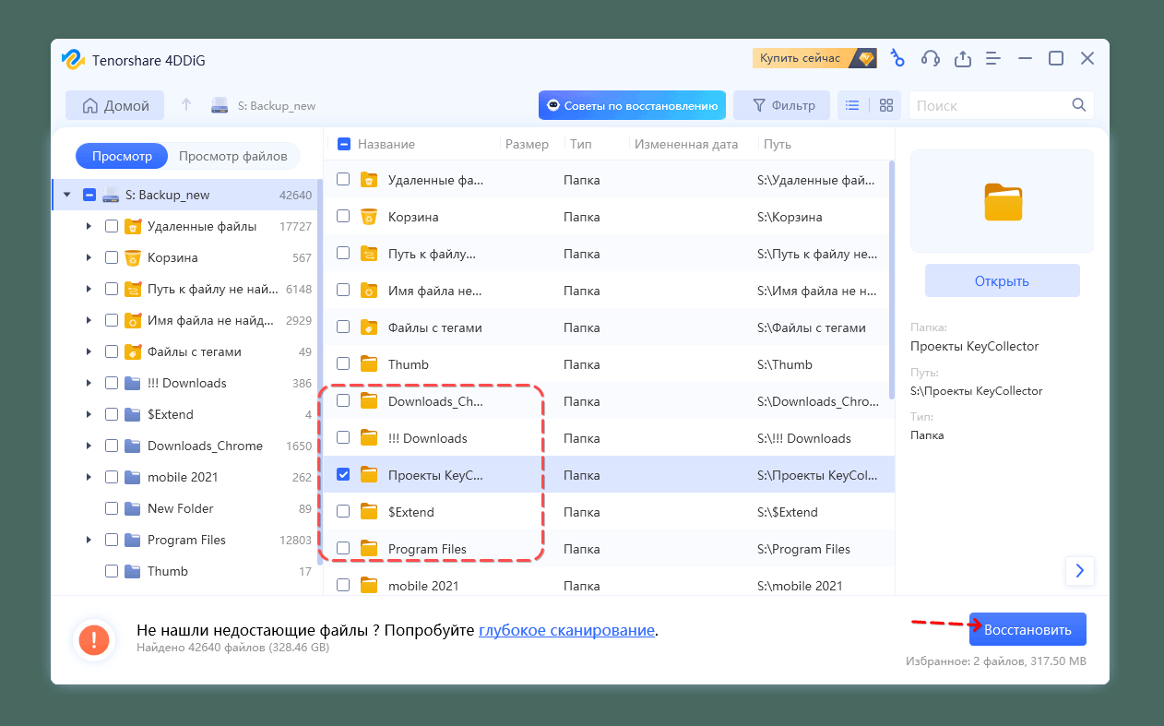Viewport: 1164px width, 726px height.
Task: Click the Открыть button
Action: (x=1002, y=280)
